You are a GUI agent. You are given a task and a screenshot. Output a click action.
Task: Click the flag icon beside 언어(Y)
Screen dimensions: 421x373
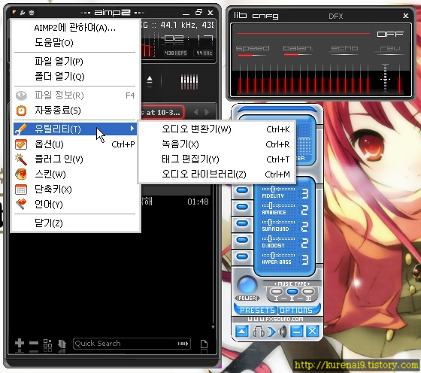(21, 205)
